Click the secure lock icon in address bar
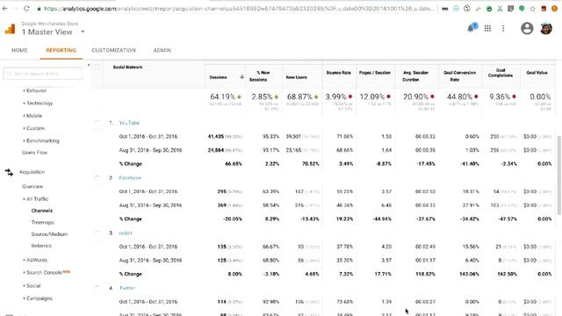 (39, 9)
